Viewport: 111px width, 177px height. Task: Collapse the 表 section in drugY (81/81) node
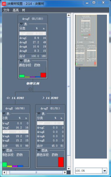pyautogui.click(x=39, y=113)
